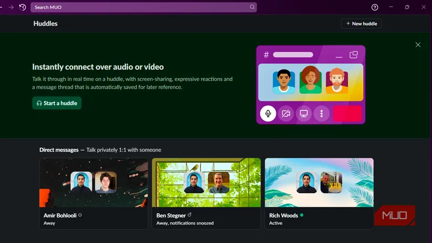Click 'Away, notifications snoozed' status text
The image size is (432, 243).
pos(185,223)
